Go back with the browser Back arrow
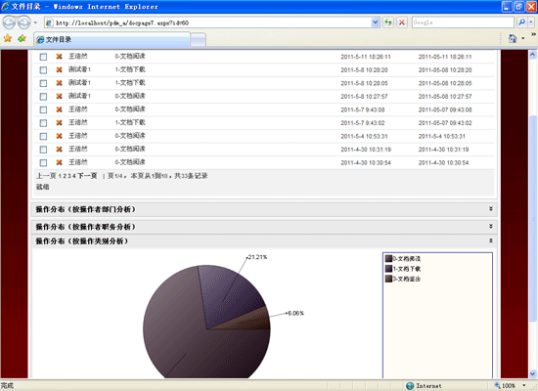 click(x=9, y=22)
